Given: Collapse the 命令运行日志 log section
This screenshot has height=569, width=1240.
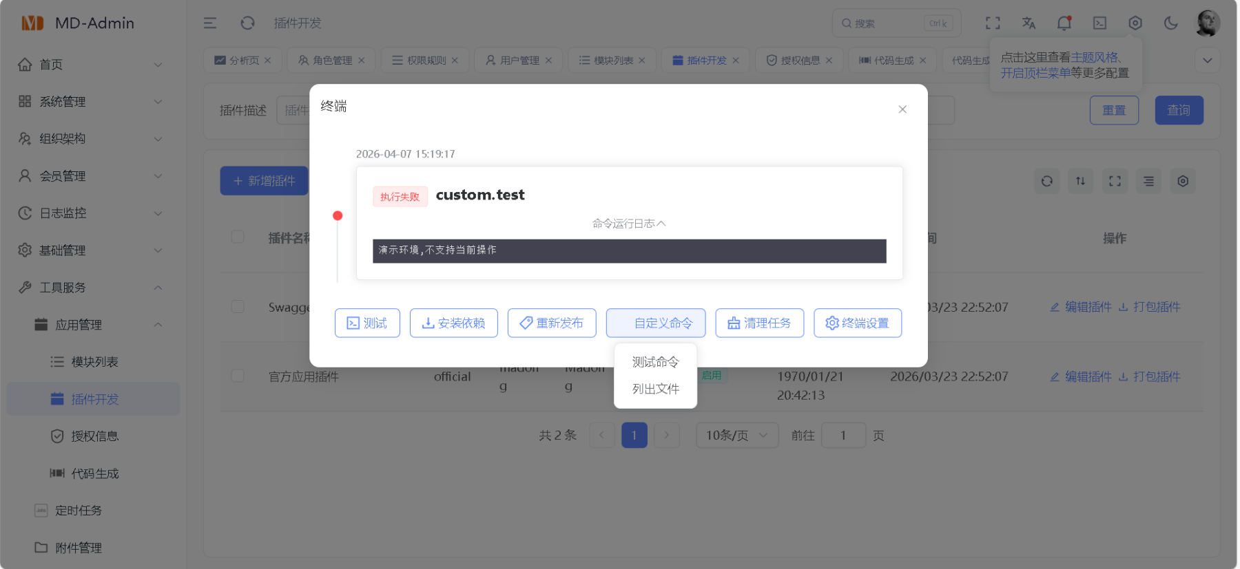Looking at the screenshot, I should click(629, 224).
